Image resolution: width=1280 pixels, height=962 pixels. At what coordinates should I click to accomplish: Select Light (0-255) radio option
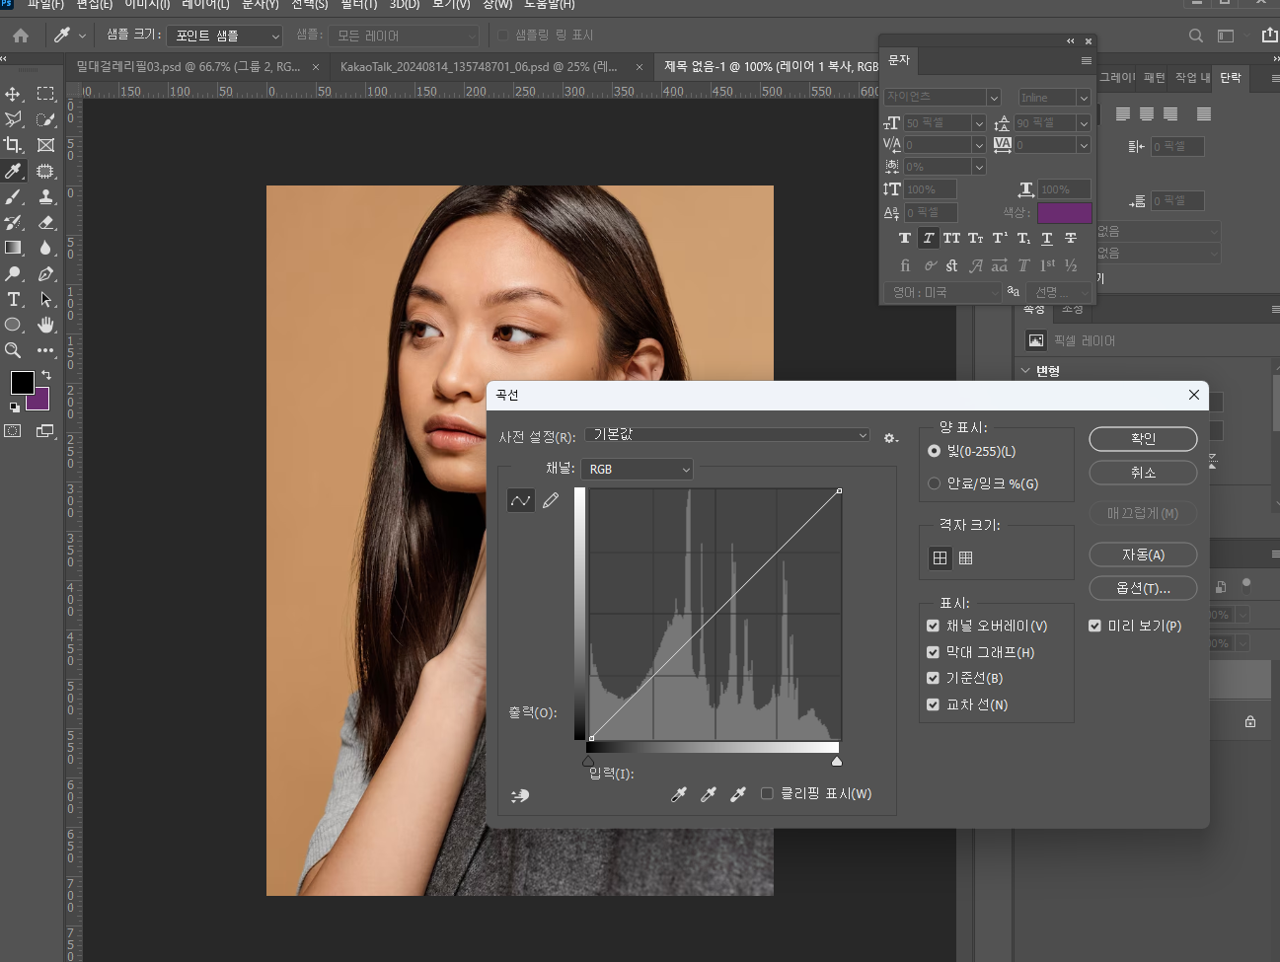tap(934, 451)
